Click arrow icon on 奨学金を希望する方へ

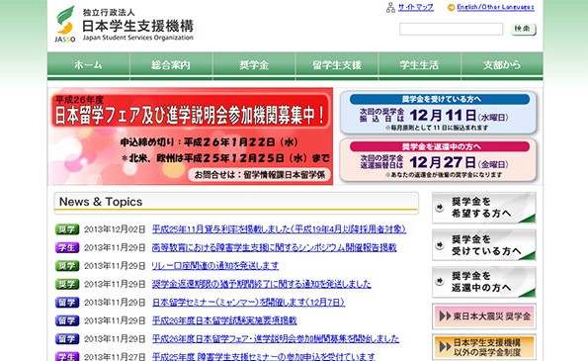click(x=440, y=207)
